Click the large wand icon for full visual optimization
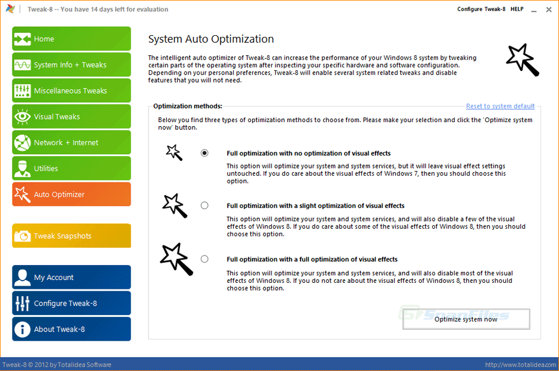The width and height of the screenshot is (559, 371). (x=176, y=259)
